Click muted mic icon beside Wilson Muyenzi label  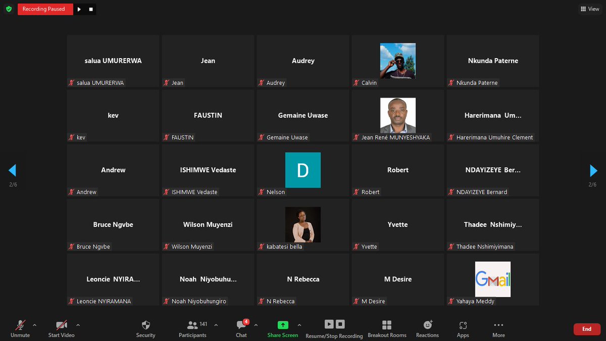(x=167, y=247)
